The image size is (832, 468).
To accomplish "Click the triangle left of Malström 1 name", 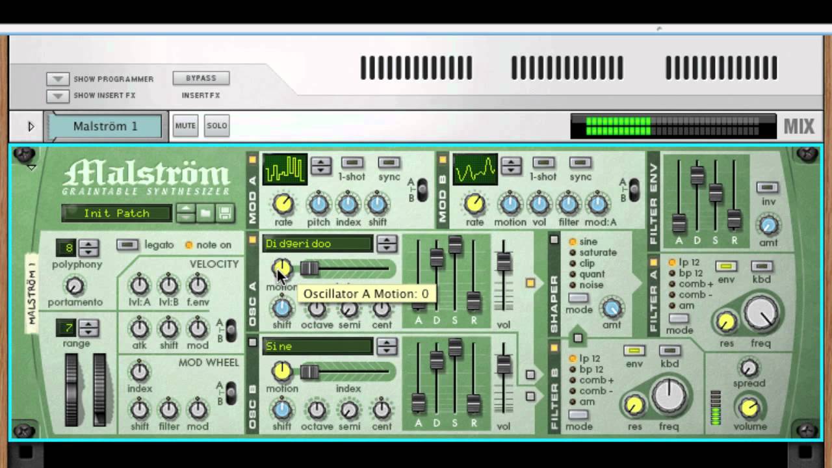I will click(x=31, y=126).
